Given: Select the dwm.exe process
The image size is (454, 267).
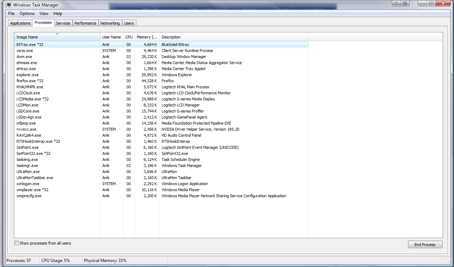Looking at the screenshot, I should click(x=161, y=57).
